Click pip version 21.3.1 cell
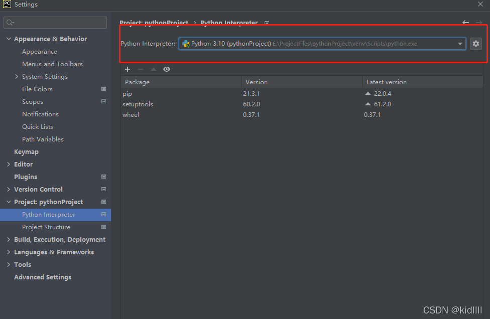 (x=251, y=94)
